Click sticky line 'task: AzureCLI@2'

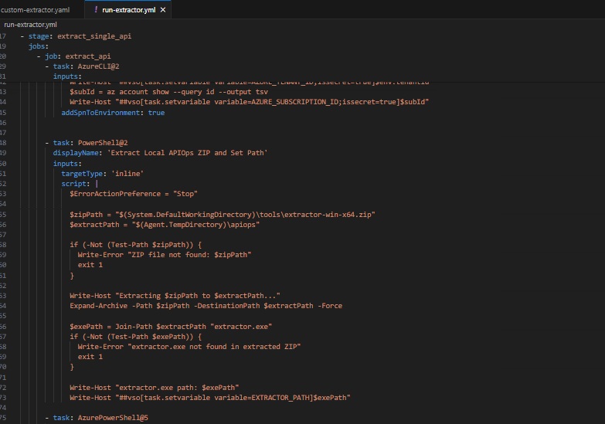click(82, 66)
